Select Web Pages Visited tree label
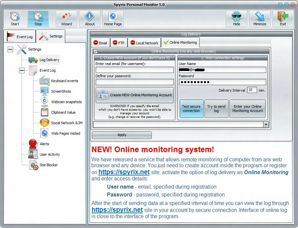This screenshot has height=228, width=298. pyautogui.click(x=66, y=133)
